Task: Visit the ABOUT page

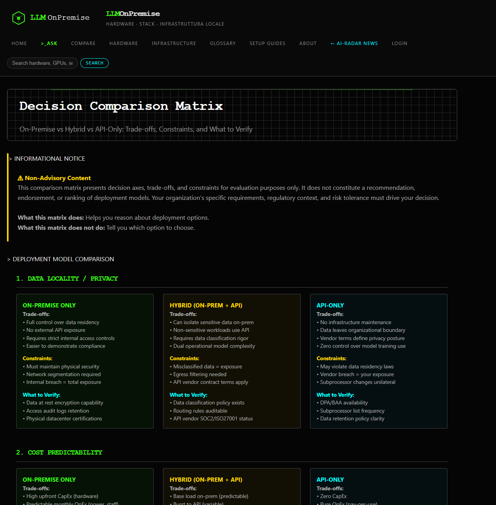Action: pos(308,43)
